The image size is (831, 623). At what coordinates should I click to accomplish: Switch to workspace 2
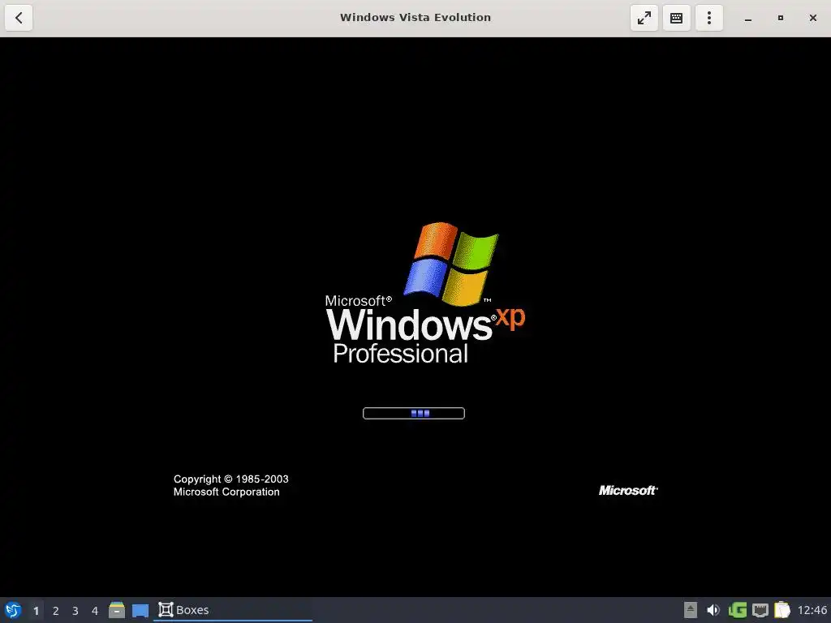point(56,611)
